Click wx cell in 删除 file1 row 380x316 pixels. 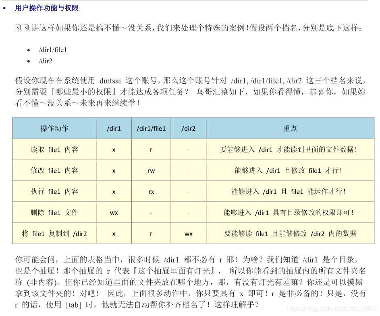pos(114,213)
